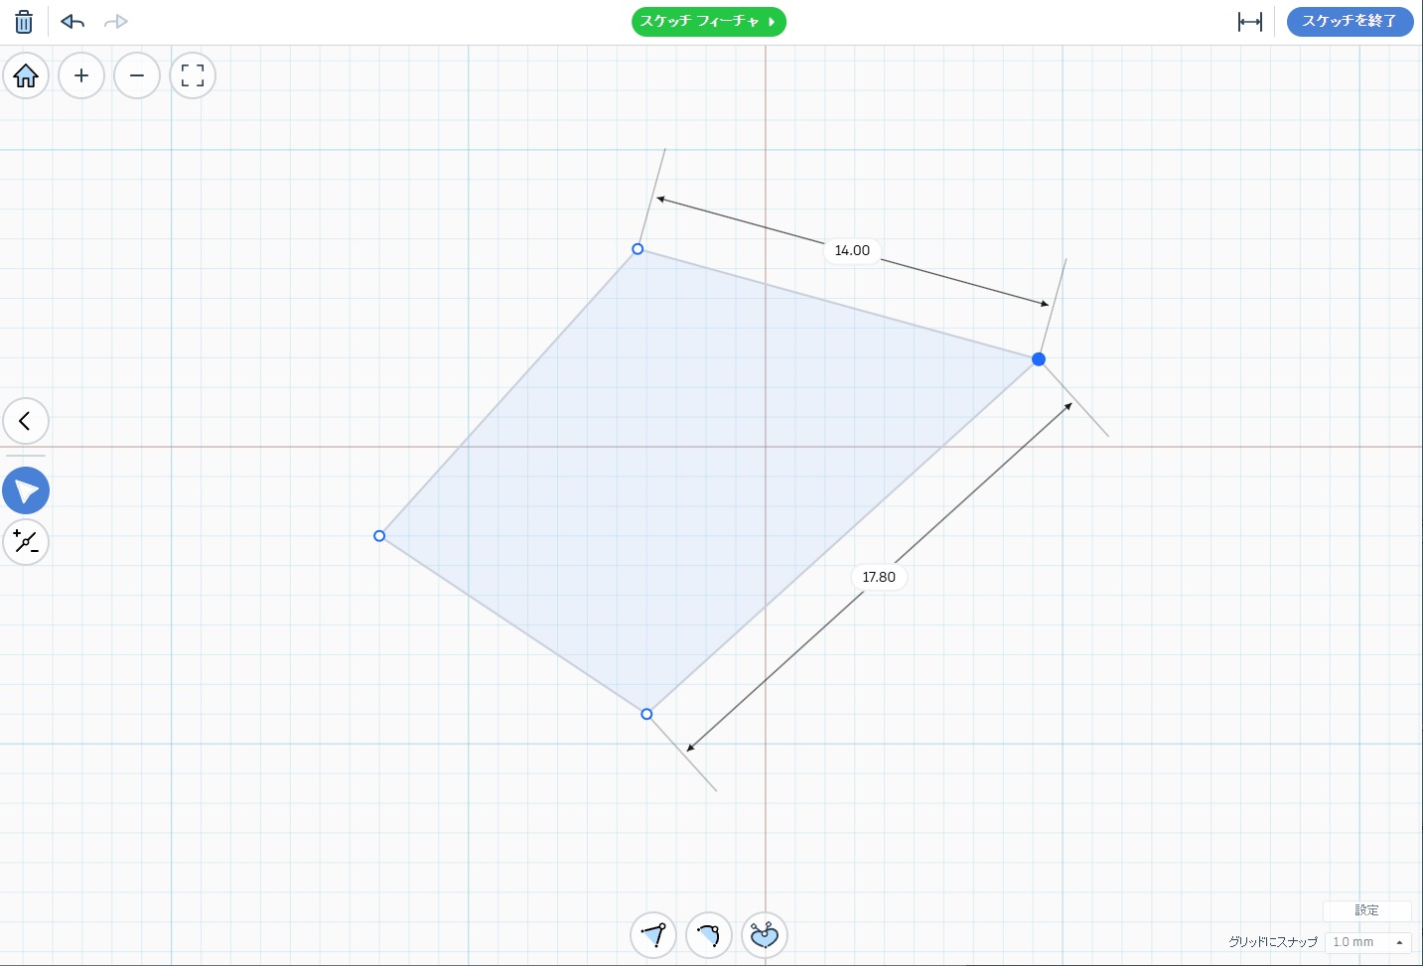The image size is (1423, 966).
Task: Choose the add/remove point tool
Action: [x=26, y=542]
